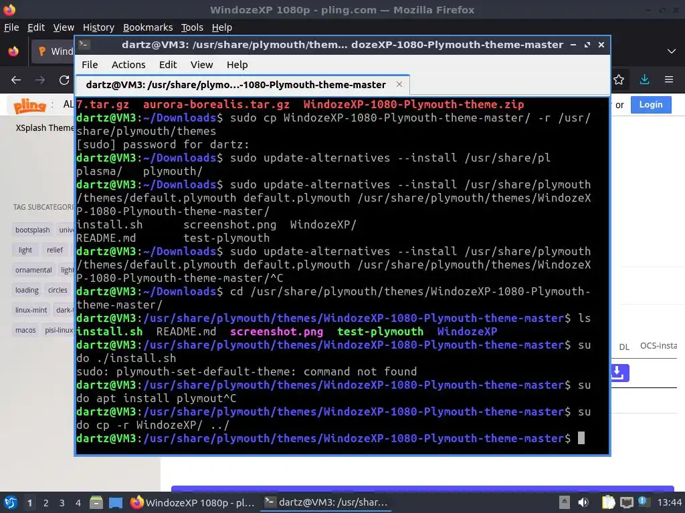Open Firefox History menu

coord(98,27)
